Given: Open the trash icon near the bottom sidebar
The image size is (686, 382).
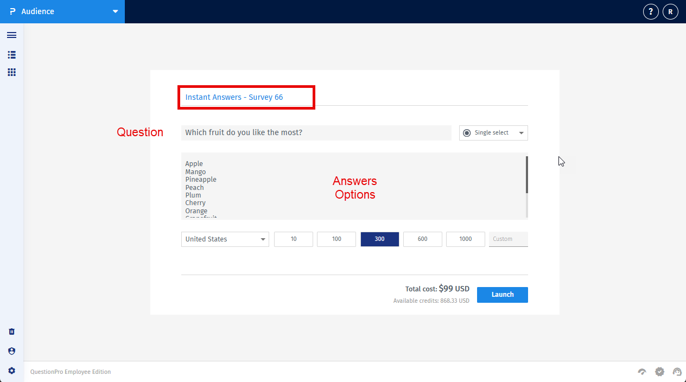Looking at the screenshot, I should pyautogui.click(x=11, y=332).
